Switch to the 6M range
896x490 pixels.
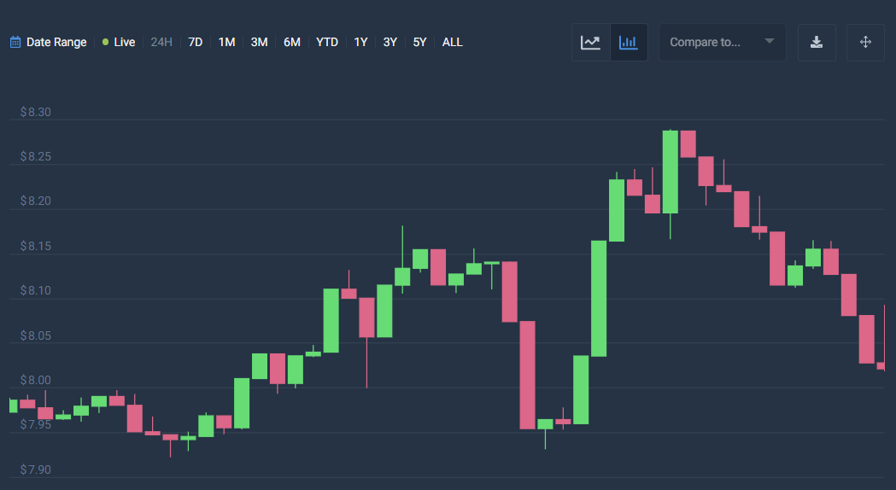coord(292,42)
